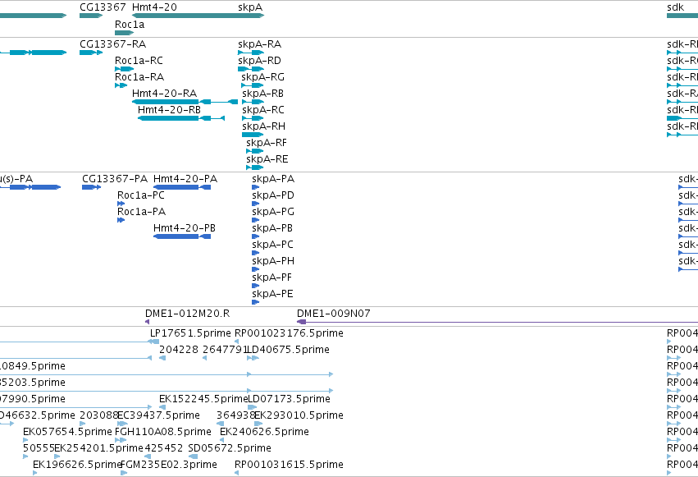Click the 204228 feature label

(179, 350)
